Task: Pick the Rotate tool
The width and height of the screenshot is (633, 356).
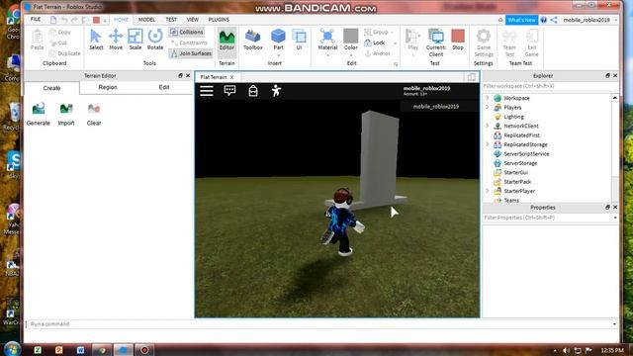Action: coord(155,40)
